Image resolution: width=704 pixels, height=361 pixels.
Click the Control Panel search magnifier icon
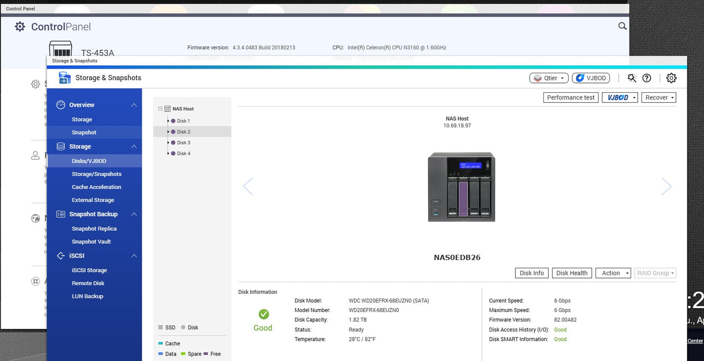tap(622, 26)
